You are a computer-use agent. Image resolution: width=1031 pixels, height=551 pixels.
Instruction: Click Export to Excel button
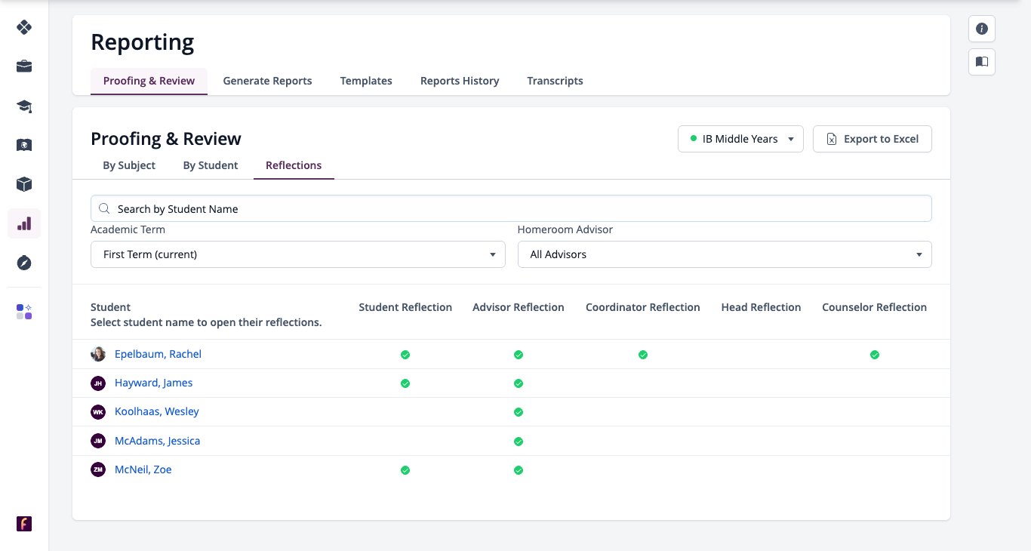873,139
